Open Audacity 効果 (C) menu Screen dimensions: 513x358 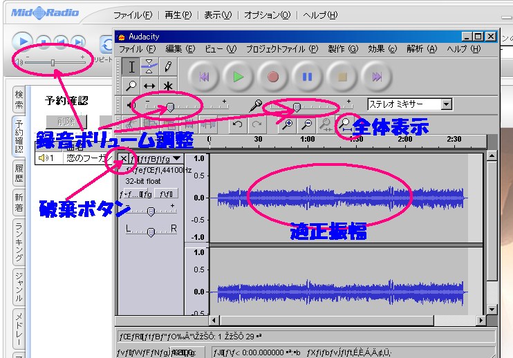pos(382,49)
